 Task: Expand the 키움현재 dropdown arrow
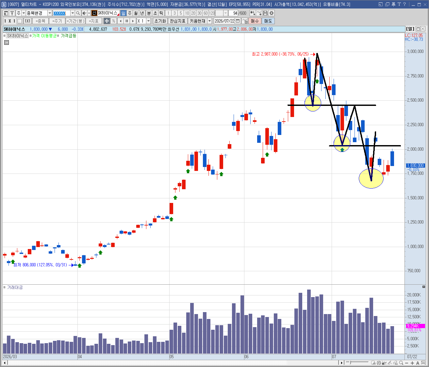pyautogui.click(x=209, y=21)
